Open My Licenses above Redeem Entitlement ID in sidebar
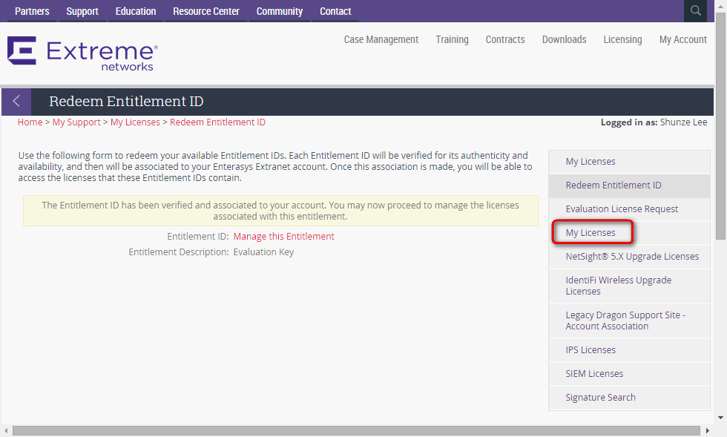Image resolution: width=727 pixels, height=437 pixels. (629, 162)
